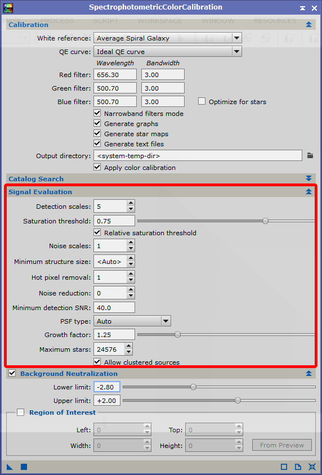Click the disabled From Preview button

[282, 445]
